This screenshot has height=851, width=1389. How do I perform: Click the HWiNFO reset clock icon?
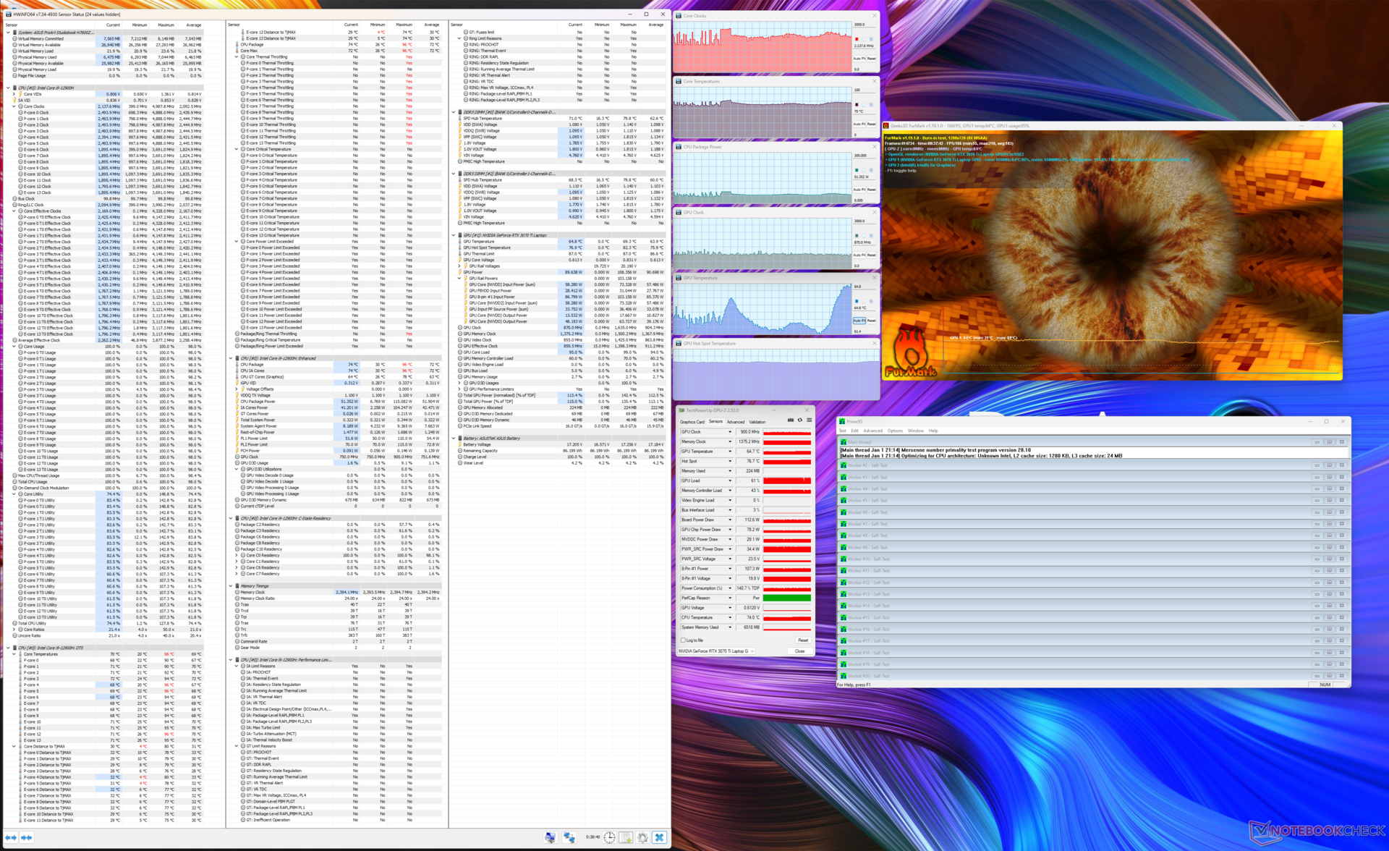pyautogui.click(x=609, y=837)
